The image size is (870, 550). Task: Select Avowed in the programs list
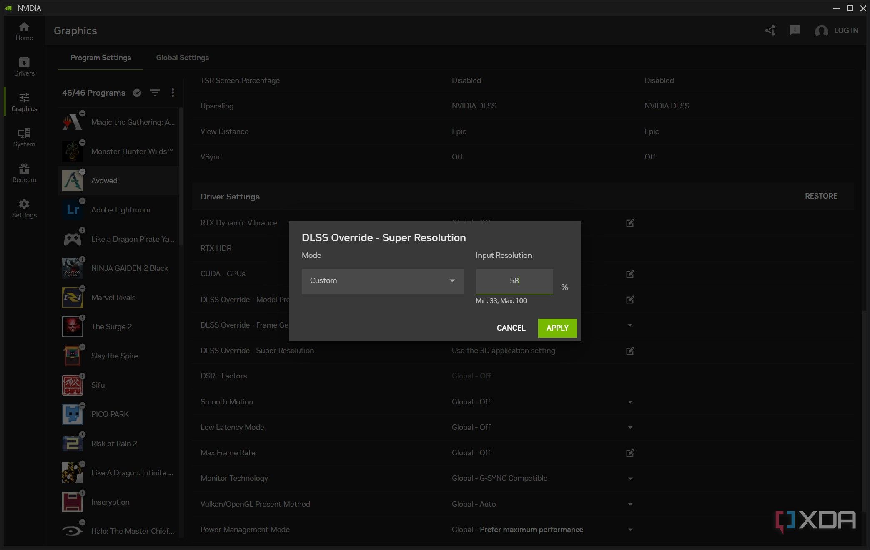(118, 181)
